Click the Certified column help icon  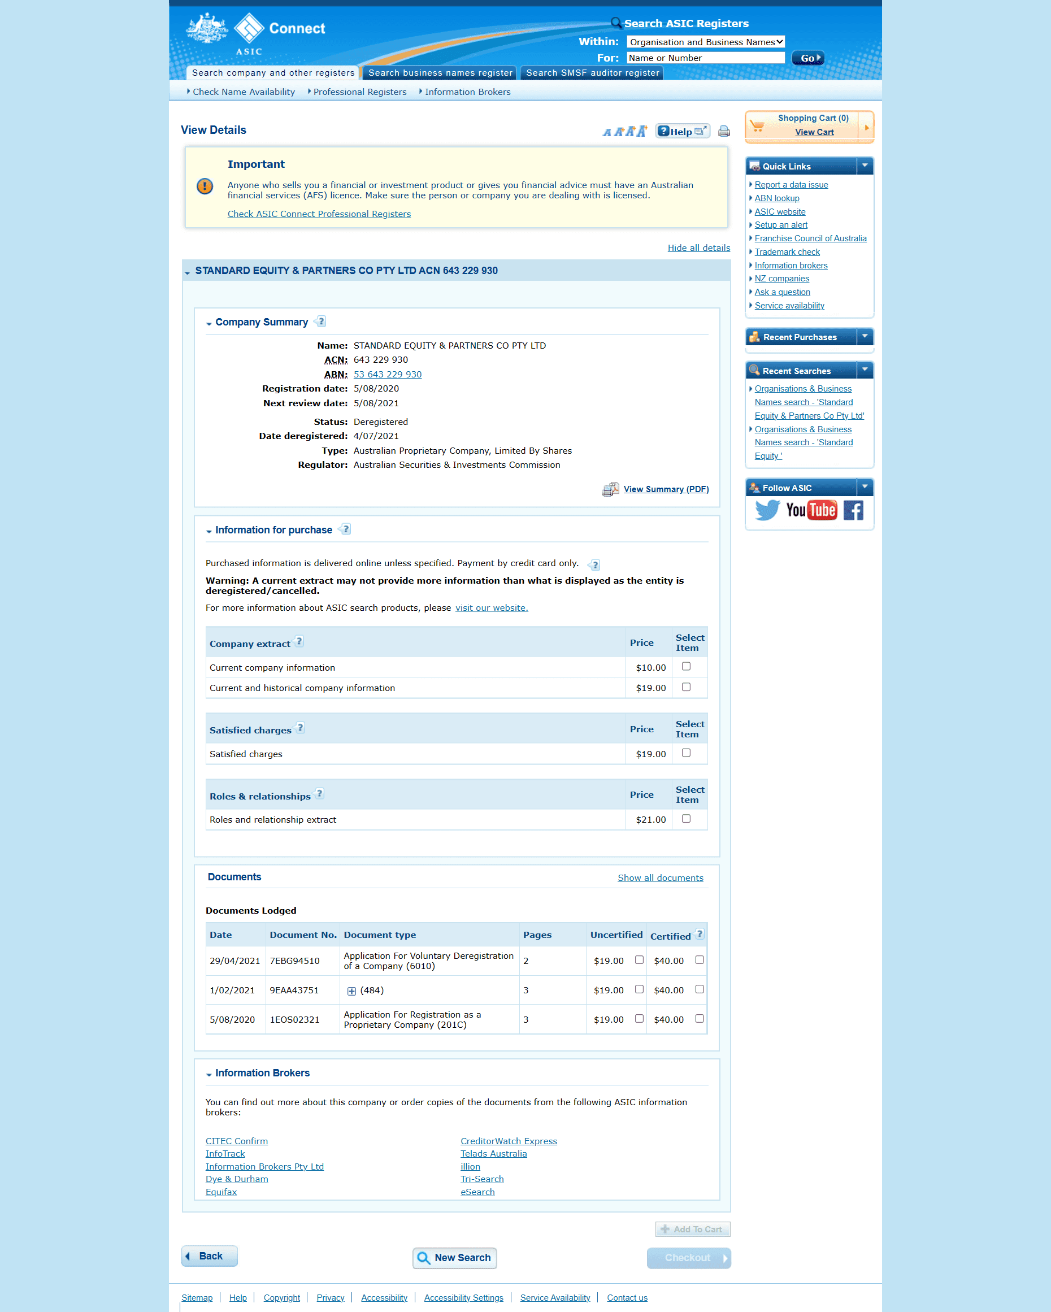(699, 934)
